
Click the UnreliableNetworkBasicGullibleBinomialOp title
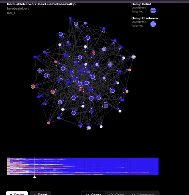click(x=41, y=4)
